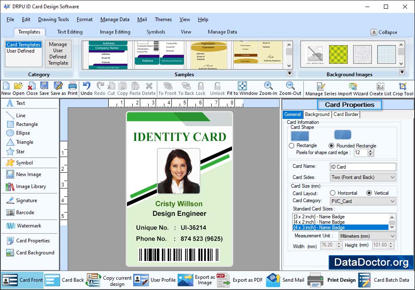The image size is (415, 290).
Task: Select the light blue grid background image
Action: tap(386, 54)
